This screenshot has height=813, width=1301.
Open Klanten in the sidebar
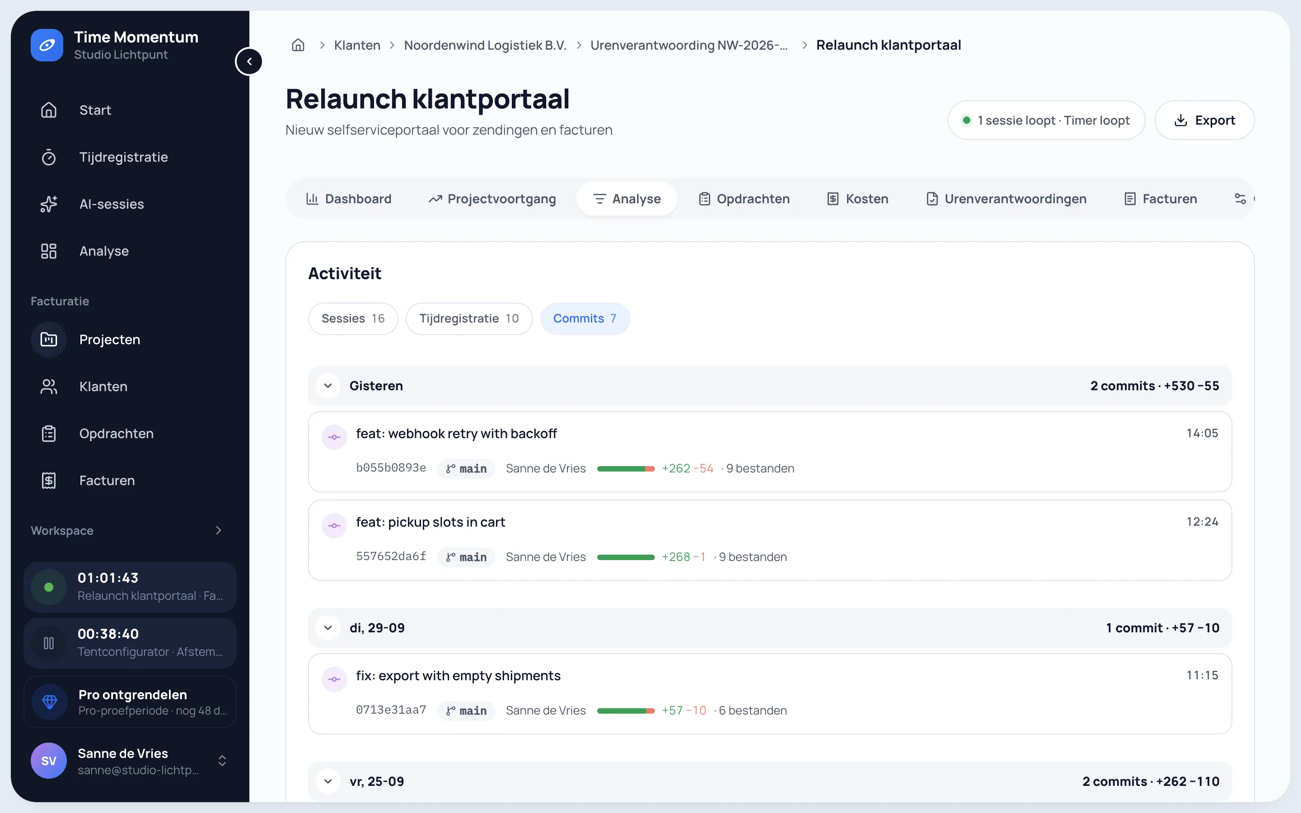(130, 387)
